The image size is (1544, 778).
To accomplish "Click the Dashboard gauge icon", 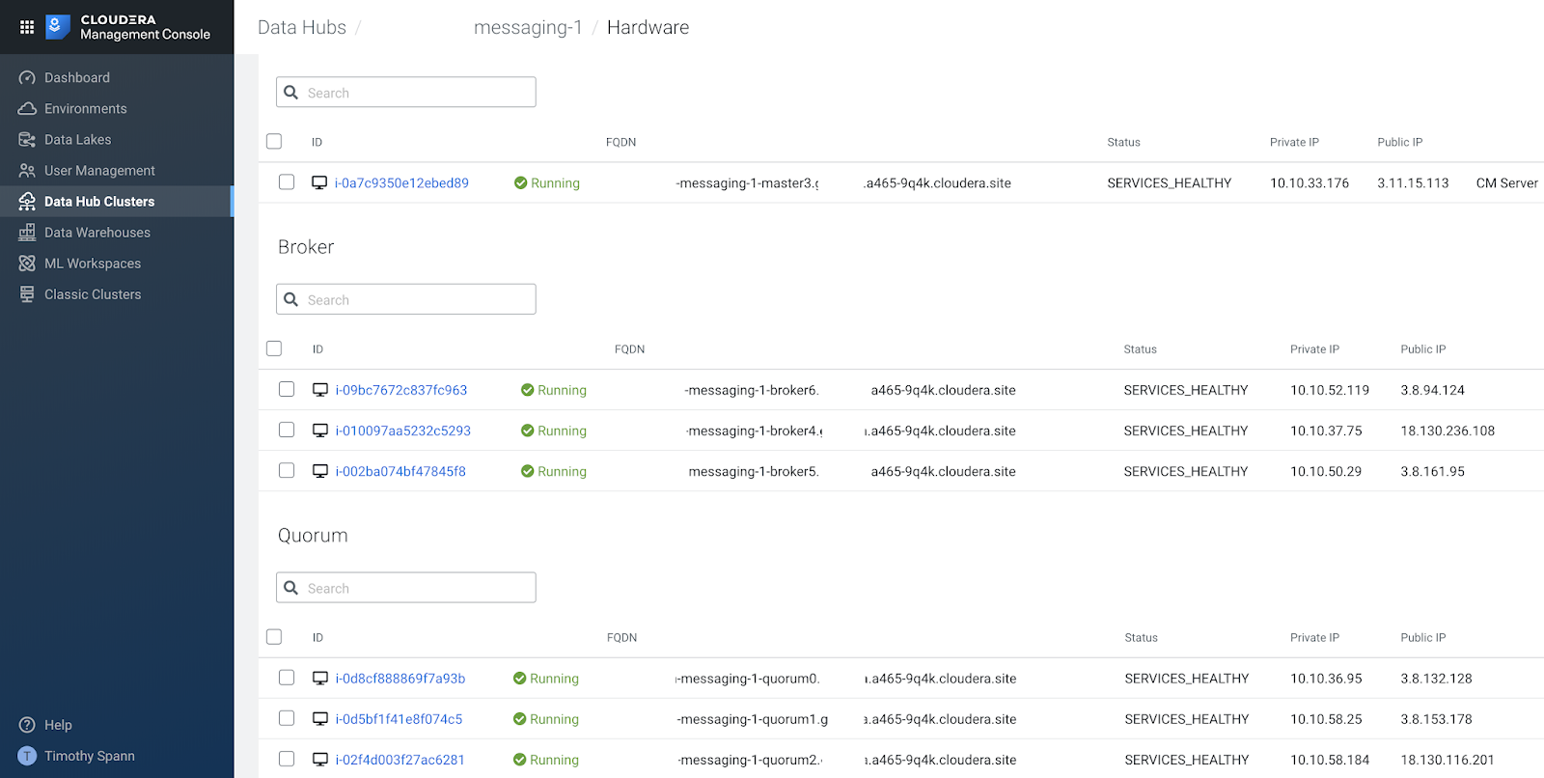I will coord(27,77).
